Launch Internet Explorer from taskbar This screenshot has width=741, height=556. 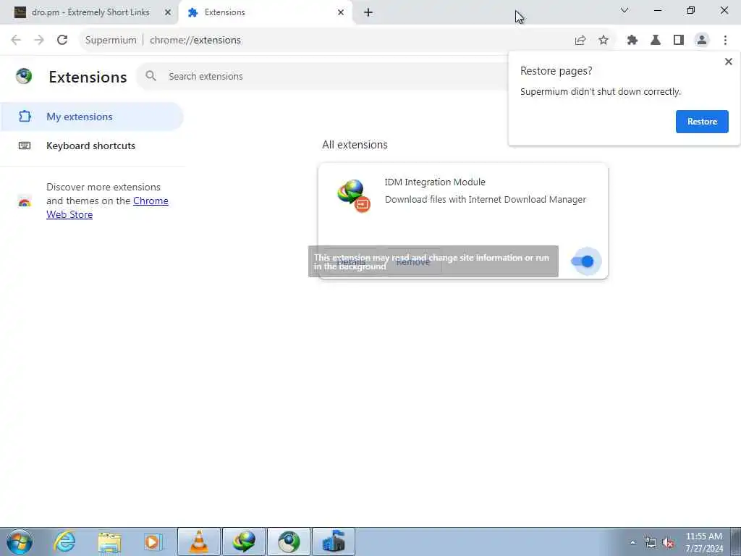pos(64,542)
